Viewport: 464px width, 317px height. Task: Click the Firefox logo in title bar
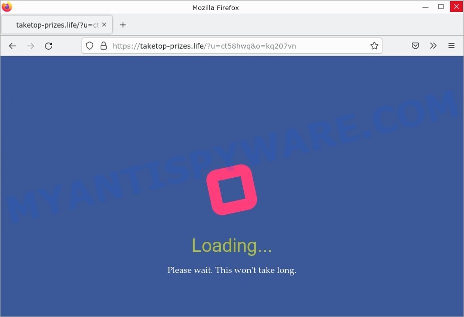tap(7, 7)
